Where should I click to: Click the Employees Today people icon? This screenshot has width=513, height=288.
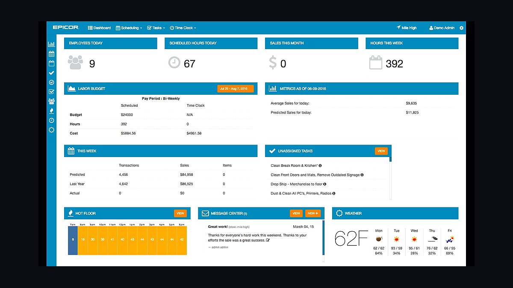pyautogui.click(x=75, y=63)
